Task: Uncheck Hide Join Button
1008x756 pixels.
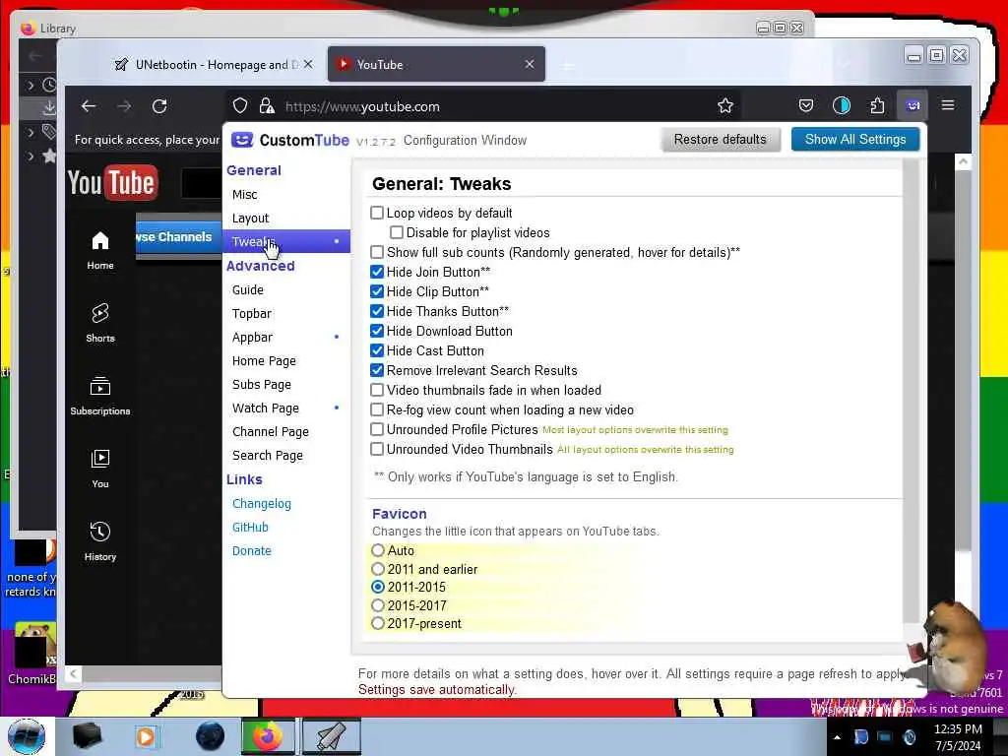Action: (377, 272)
